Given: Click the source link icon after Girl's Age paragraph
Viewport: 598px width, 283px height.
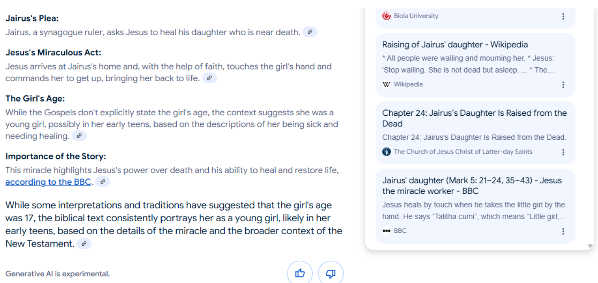Looking at the screenshot, I should point(79,136).
